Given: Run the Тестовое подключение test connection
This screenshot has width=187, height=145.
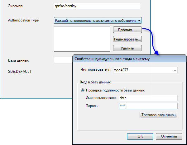Looking at the screenshot, I should click(159, 115).
